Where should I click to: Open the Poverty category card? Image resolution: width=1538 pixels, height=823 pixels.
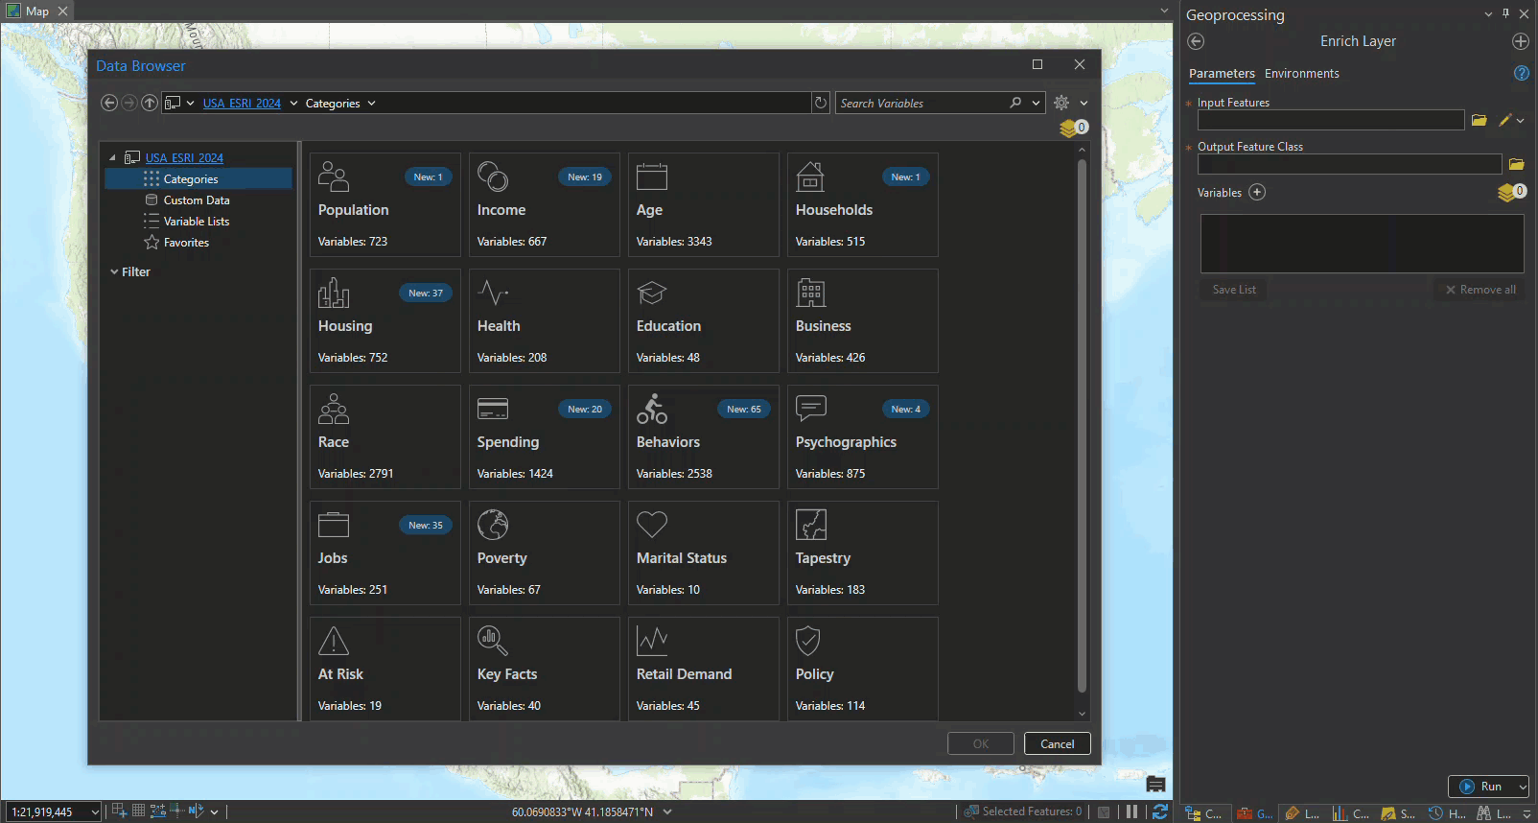pyautogui.click(x=544, y=553)
